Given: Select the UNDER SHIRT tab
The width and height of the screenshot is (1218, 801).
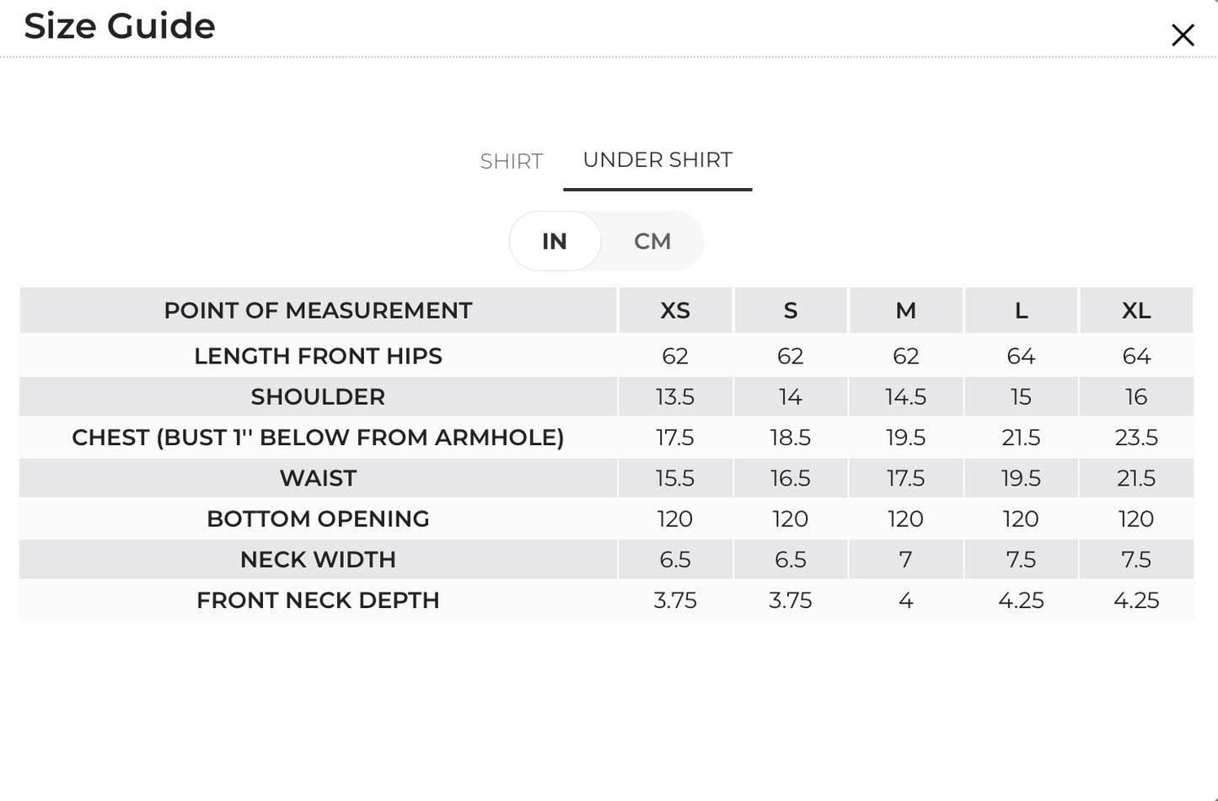Looking at the screenshot, I should 657,160.
